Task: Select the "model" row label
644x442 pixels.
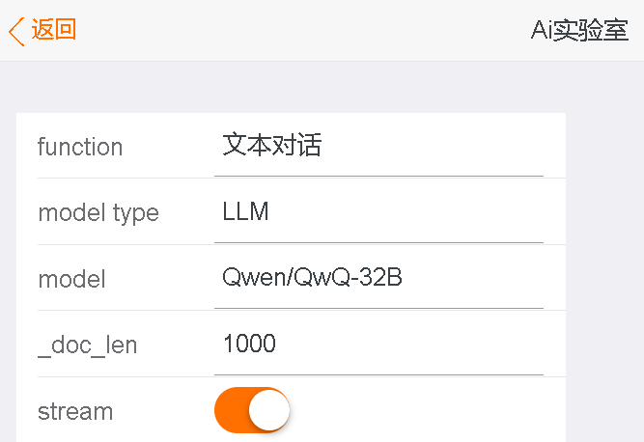Action: [71, 279]
